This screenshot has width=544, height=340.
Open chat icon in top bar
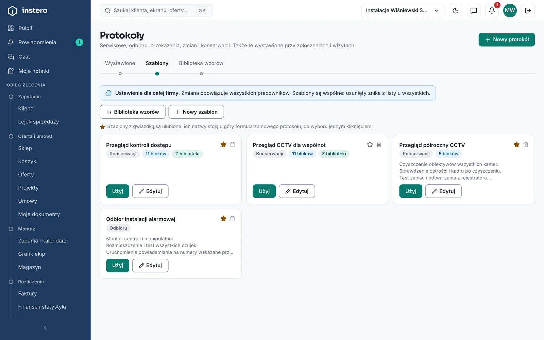(x=474, y=11)
